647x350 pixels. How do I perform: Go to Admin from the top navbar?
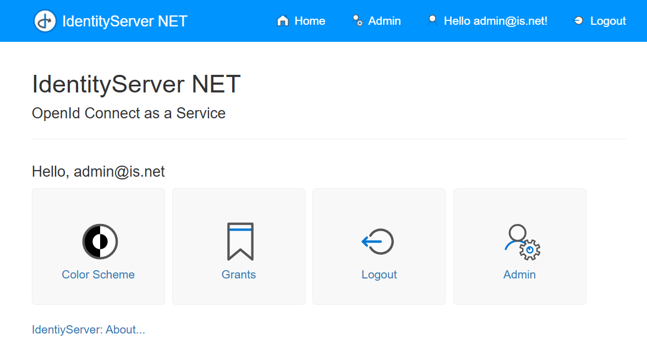point(384,21)
